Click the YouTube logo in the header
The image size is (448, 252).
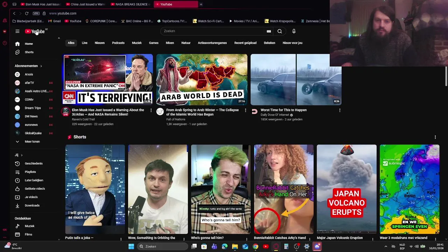point(35,31)
